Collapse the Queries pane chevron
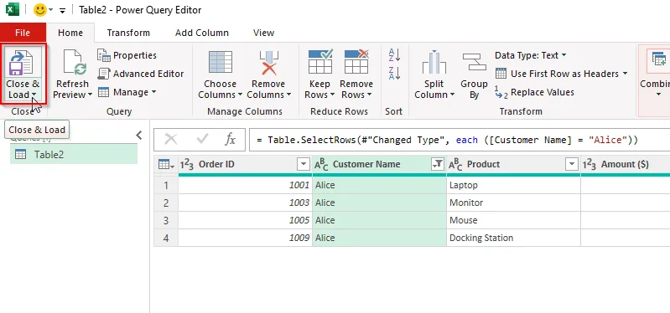Viewport: 670px width, 313px height. pos(139,136)
